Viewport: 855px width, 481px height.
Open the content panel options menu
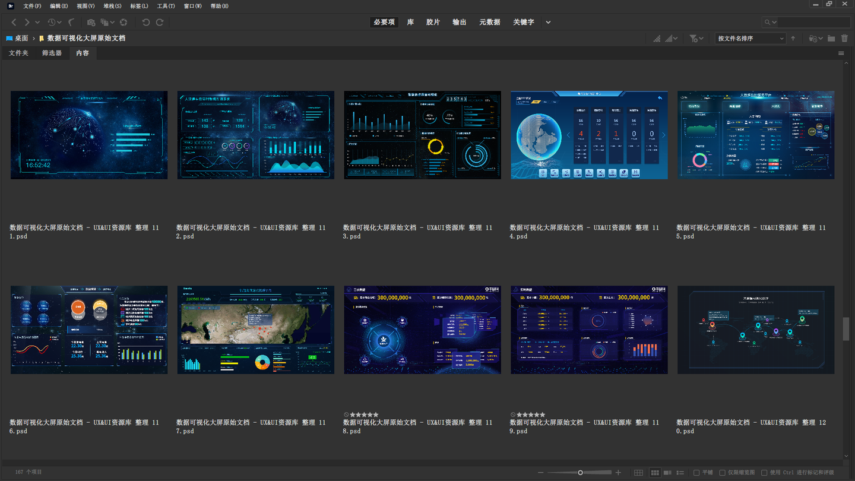[x=841, y=53]
